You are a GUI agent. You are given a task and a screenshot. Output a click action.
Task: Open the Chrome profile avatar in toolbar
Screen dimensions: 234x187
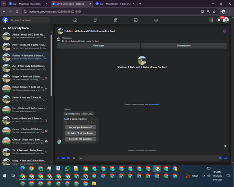pos(223,12)
